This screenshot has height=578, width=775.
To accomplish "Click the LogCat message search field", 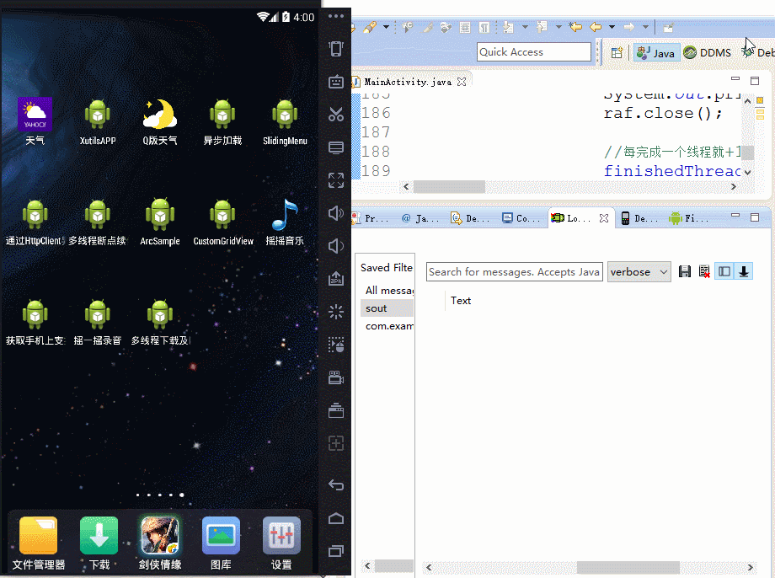I will click(x=514, y=272).
